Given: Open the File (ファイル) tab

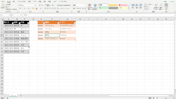Looking at the screenshot, I should pyautogui.click(x=3, y=1).
